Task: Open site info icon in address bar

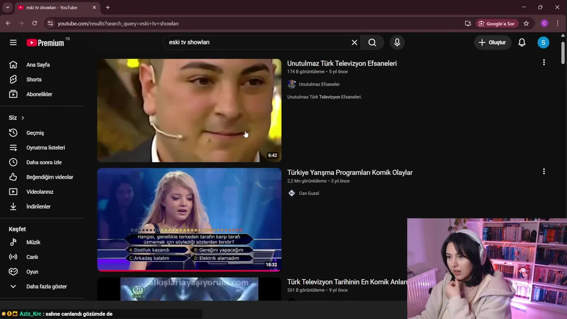Action: click(x=50, y=23)
